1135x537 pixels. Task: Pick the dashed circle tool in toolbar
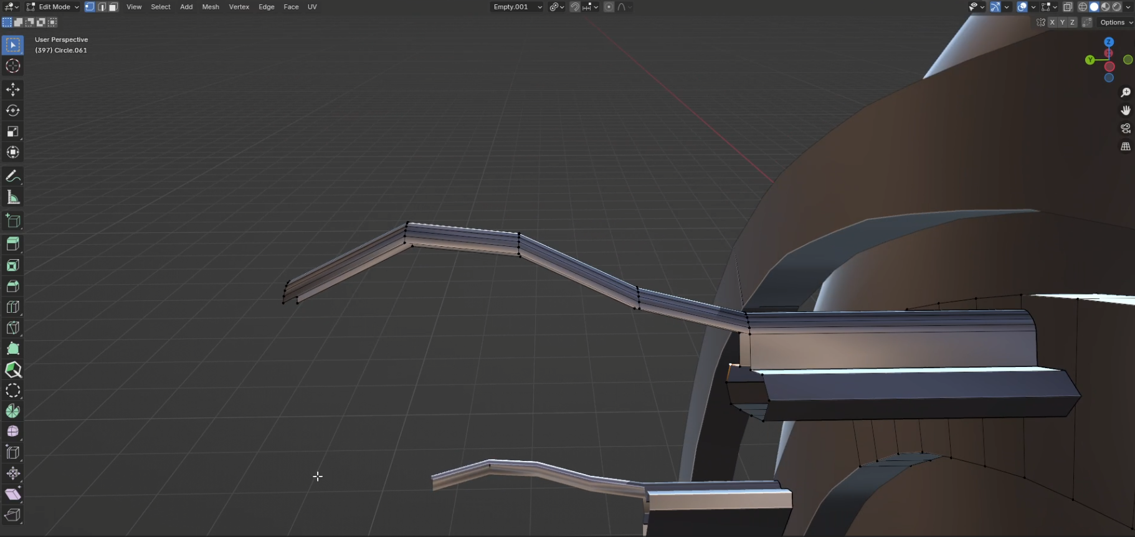pyautogui.click(x=13, y=391)
